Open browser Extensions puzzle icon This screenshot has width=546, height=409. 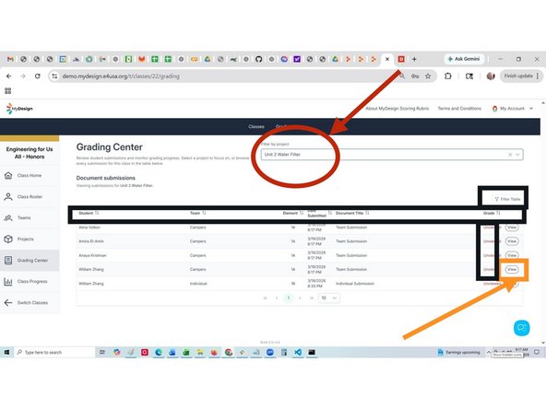[x=448, y=76]
